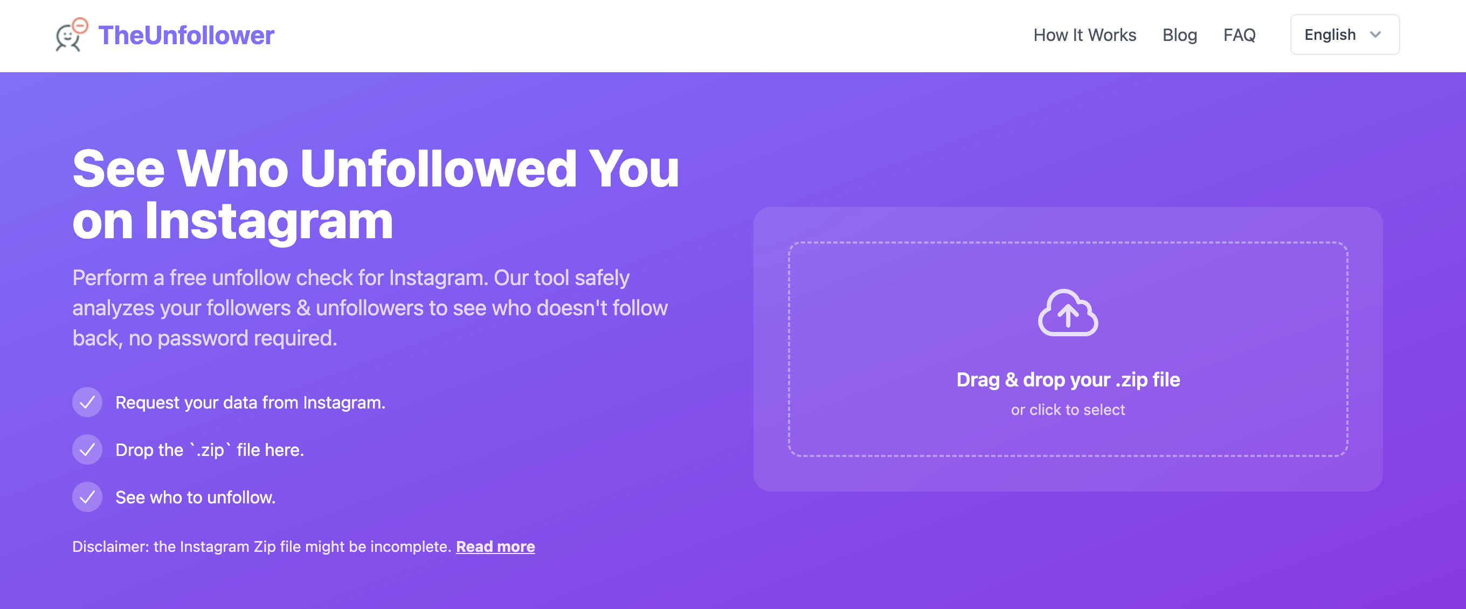This screenshot has height=609, width=1466.
Task: Select 'or click to select' text
Action: coord(1068,410)
